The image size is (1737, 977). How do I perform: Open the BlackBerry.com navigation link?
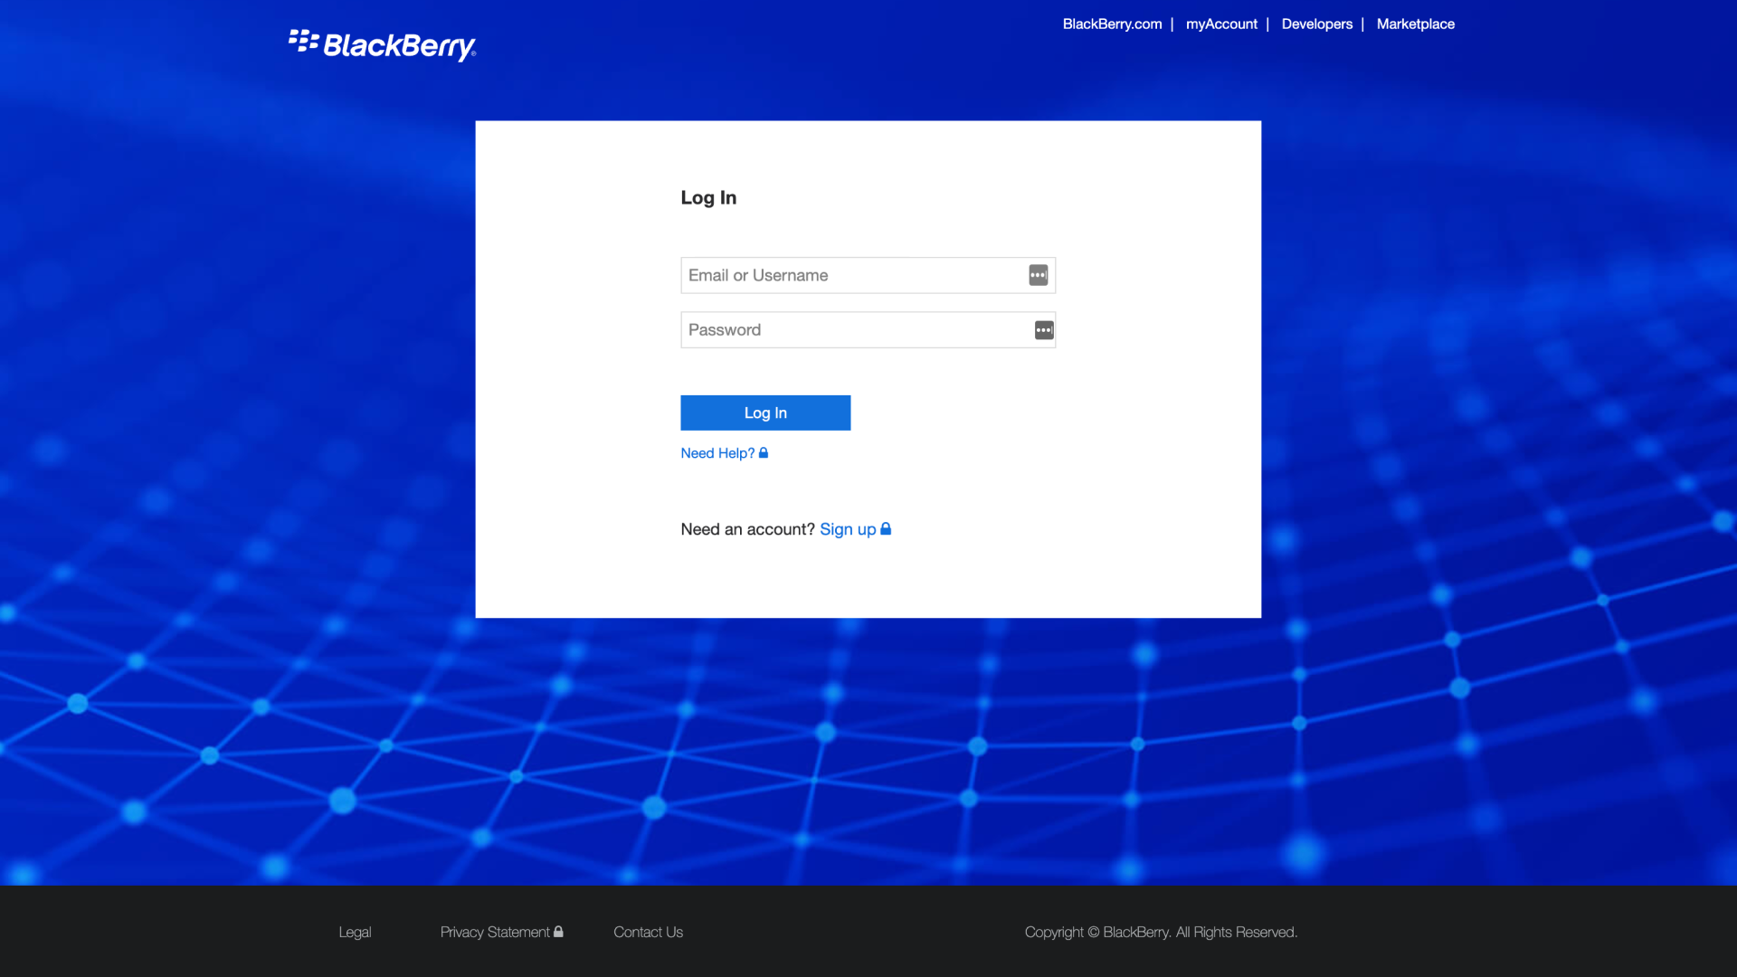coord(1111,24)
